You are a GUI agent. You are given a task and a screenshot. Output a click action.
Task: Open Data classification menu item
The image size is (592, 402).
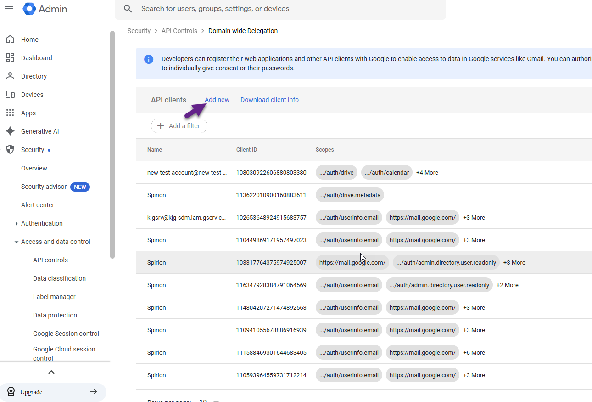59,278
